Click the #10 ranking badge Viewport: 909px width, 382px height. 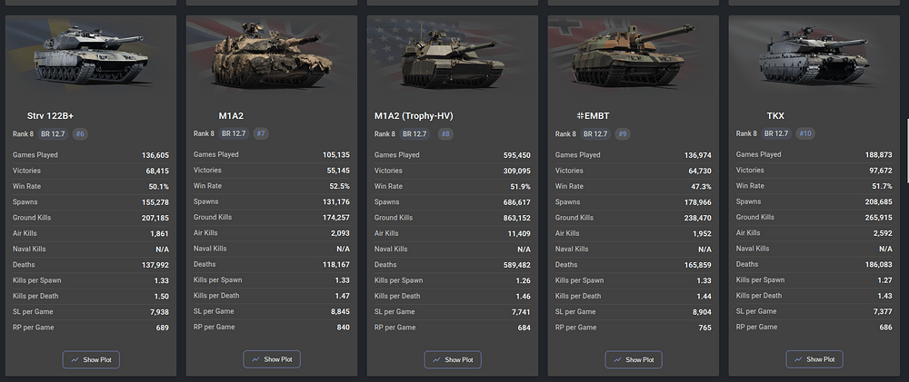[805, 133]
